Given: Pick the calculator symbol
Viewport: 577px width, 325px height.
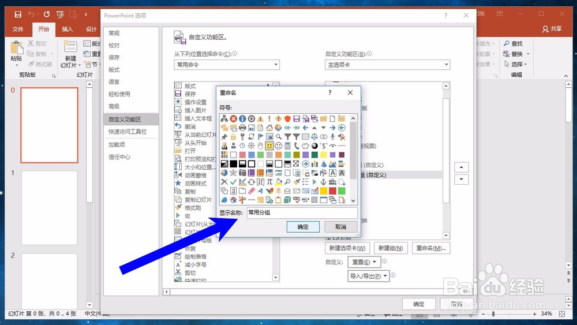Looking at the screenshot, I should pos(287,145).
